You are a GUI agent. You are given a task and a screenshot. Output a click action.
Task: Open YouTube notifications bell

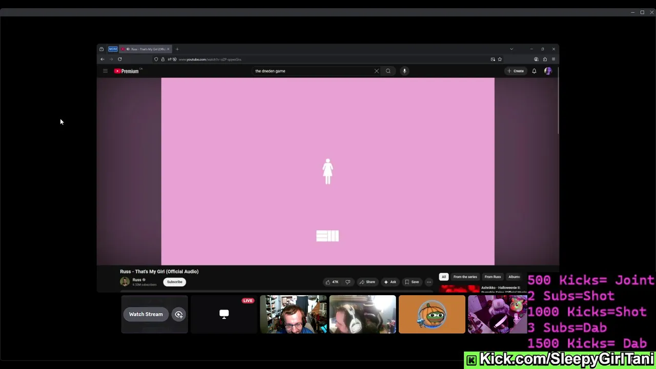click(x=534, y=71)
